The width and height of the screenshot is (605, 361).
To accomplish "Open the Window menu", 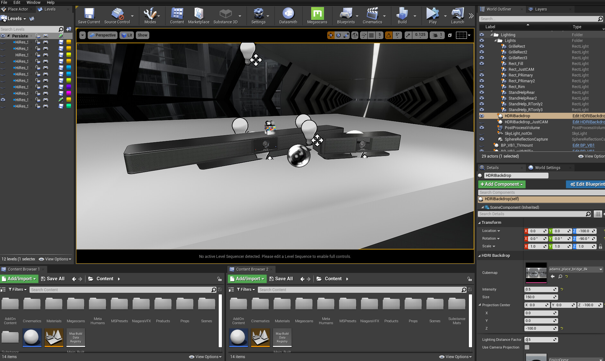I will [x=33, y=2].
